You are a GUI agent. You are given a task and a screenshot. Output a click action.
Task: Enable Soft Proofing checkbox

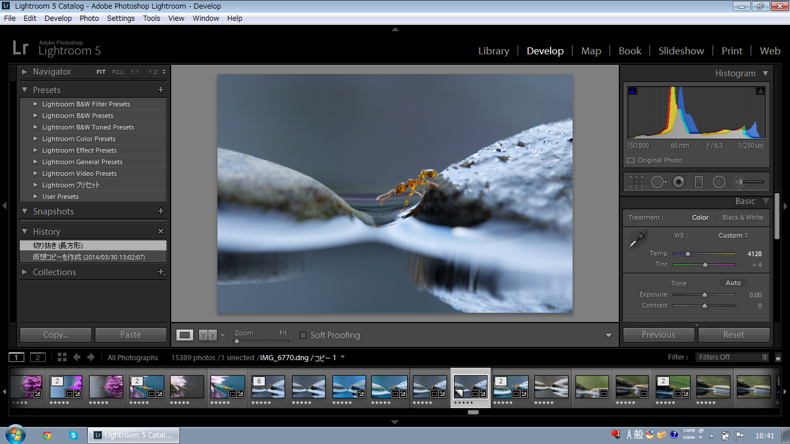pyautogui.click(x=303, y=335)
